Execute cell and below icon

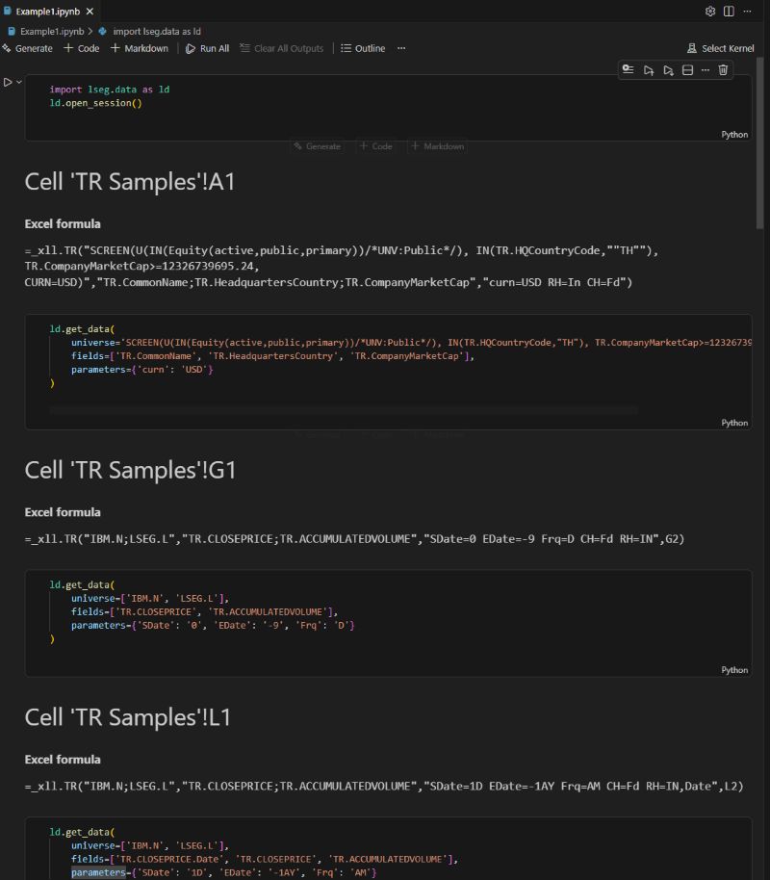click(x=668, y=69)
